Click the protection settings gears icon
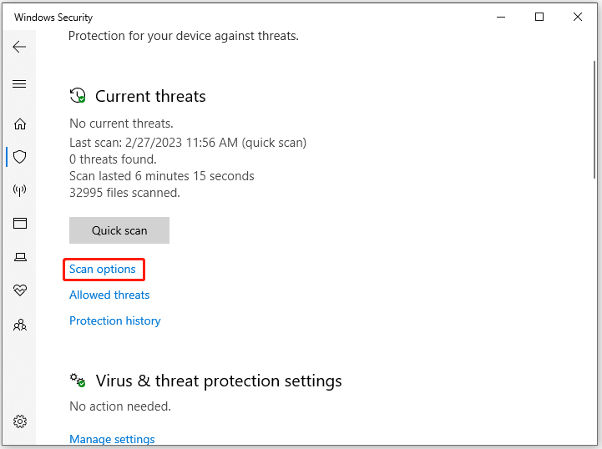602x449 pixels. (x=78, y=381)
